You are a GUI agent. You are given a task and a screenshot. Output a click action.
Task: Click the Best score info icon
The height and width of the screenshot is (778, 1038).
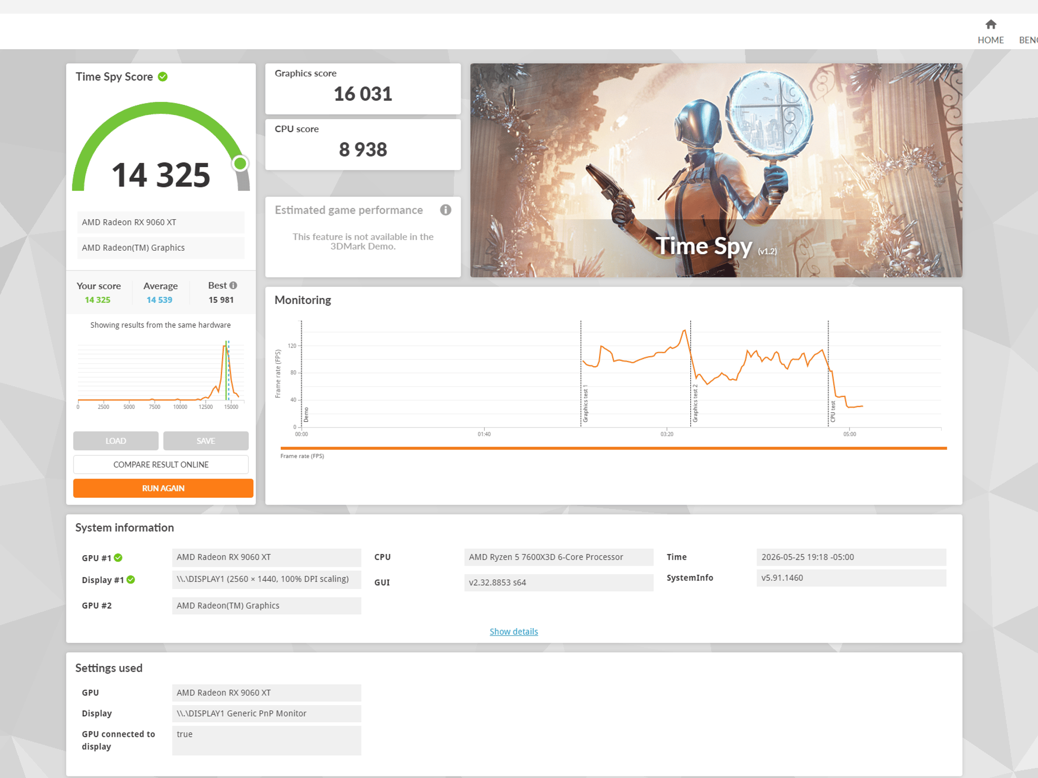[233, 285]
